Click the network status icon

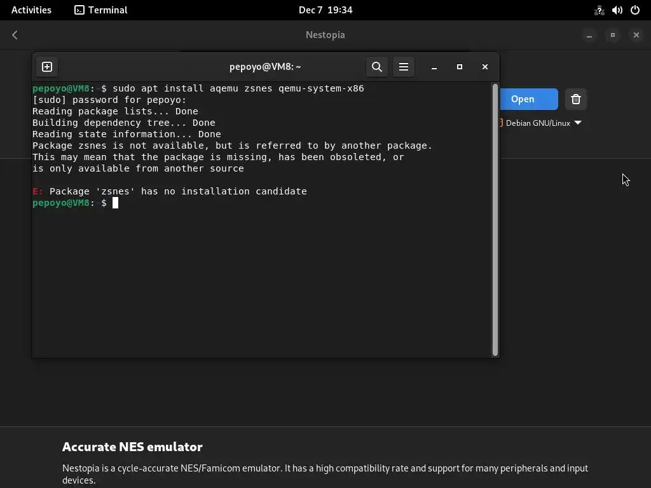coord(599,10)
